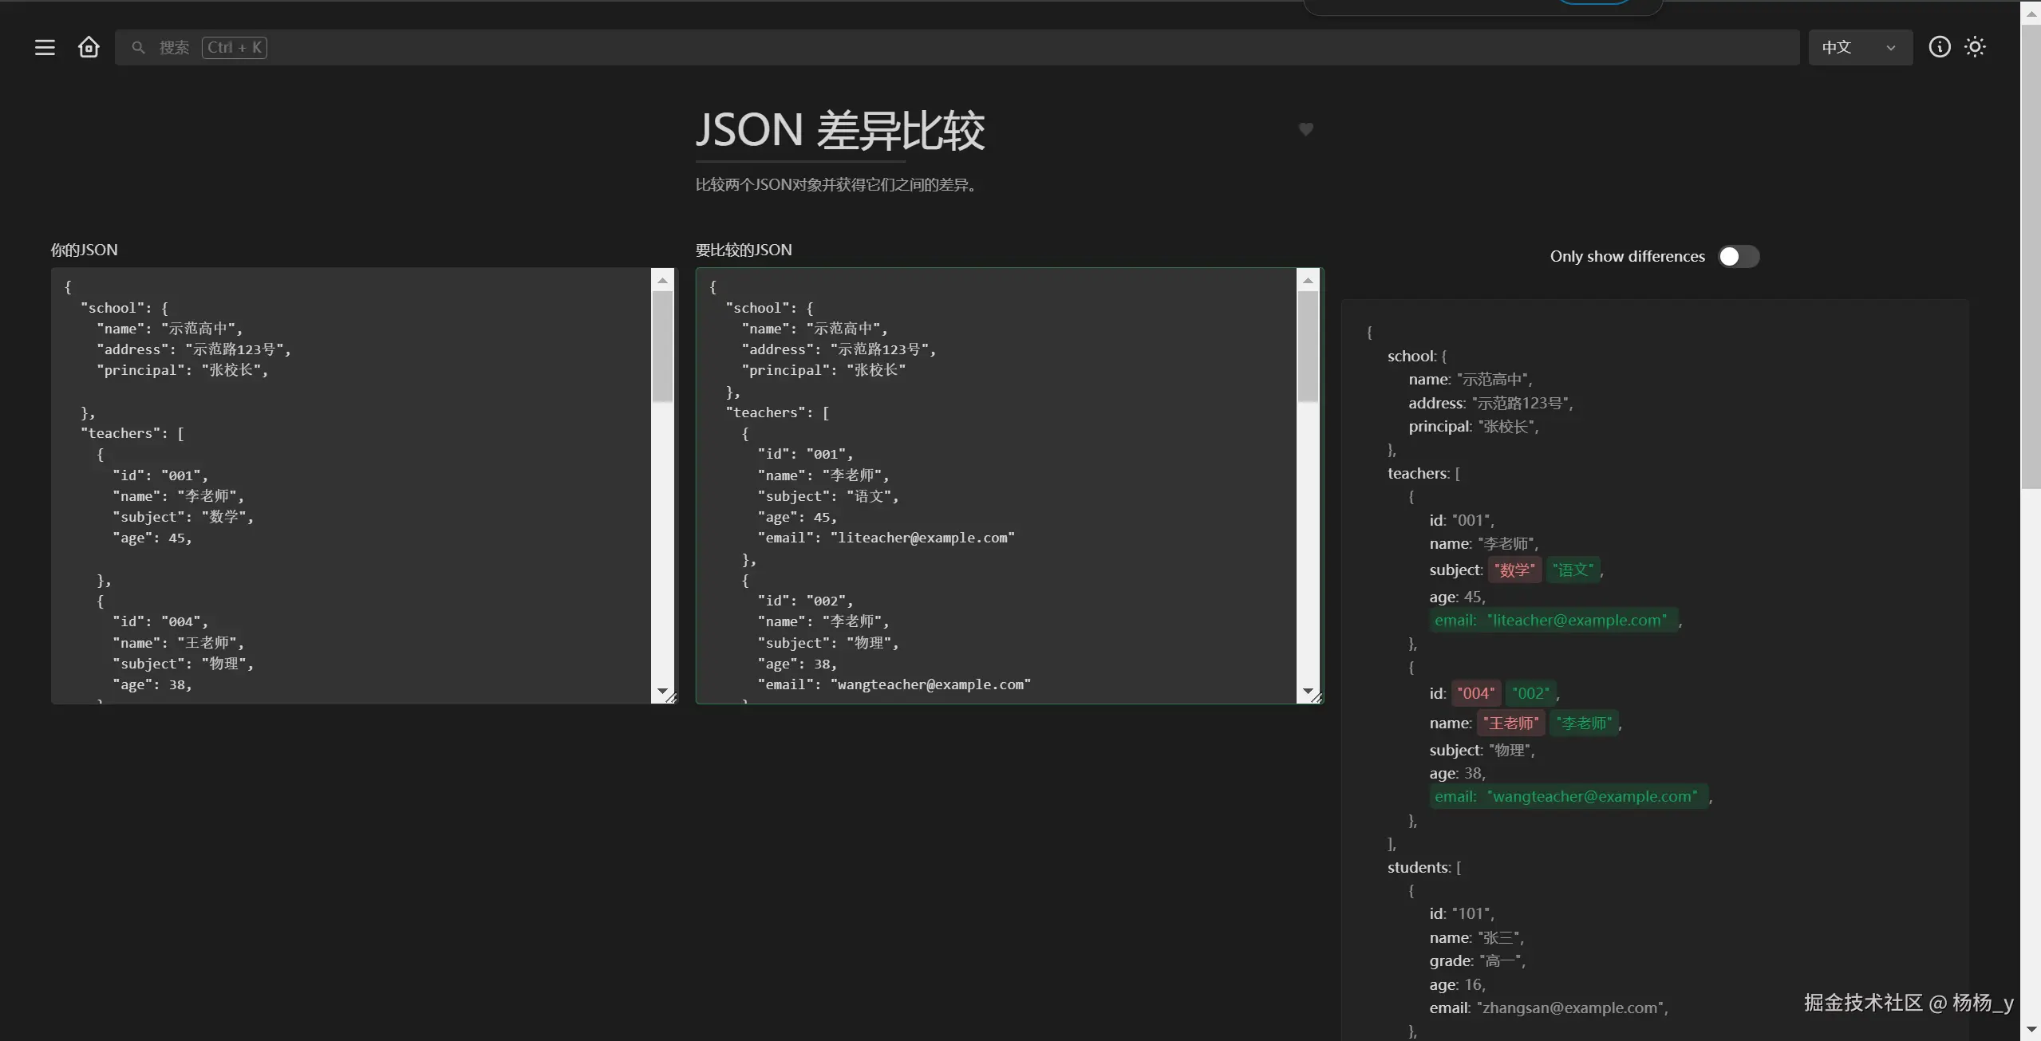Grab resize handle of 你的JSON textarea
The width and height of the screenshot is (2041, 1041).
(670, 698)
